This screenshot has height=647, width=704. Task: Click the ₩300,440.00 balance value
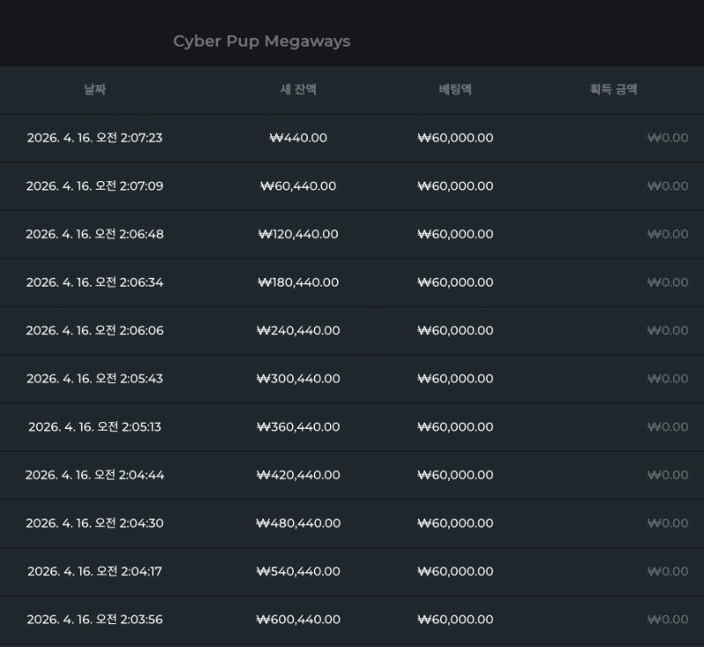coord(297,379)
